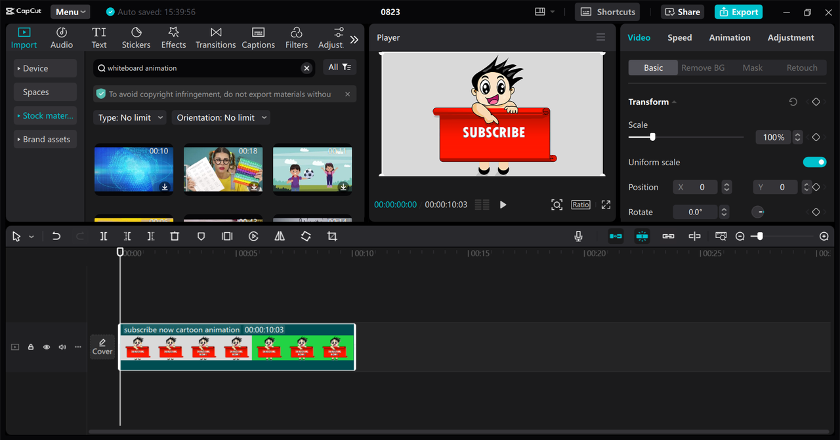Click the Cover button on timeline
This screenshot has width=840, height=440.
(102, 347)
